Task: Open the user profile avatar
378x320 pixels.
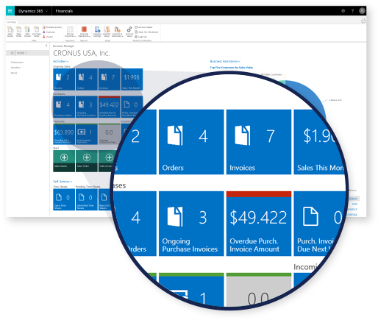Action: click(x=362, y=11)
